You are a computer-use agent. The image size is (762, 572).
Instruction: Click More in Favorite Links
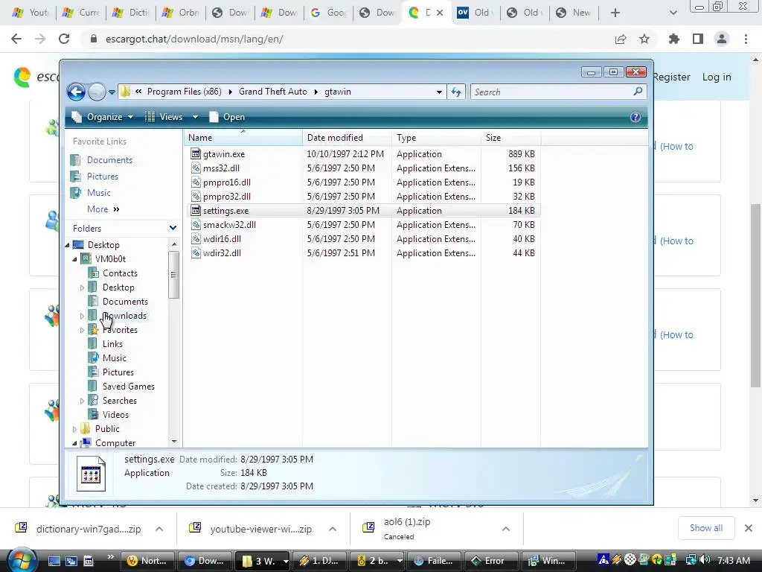coord(103,209)
